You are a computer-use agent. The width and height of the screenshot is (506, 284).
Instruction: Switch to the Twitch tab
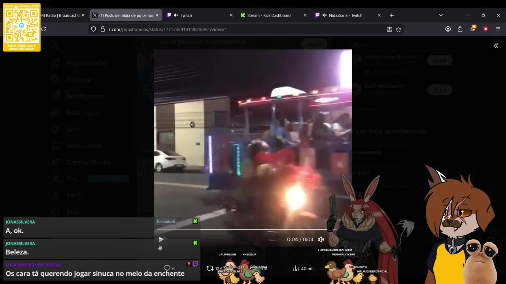point(200,15)
